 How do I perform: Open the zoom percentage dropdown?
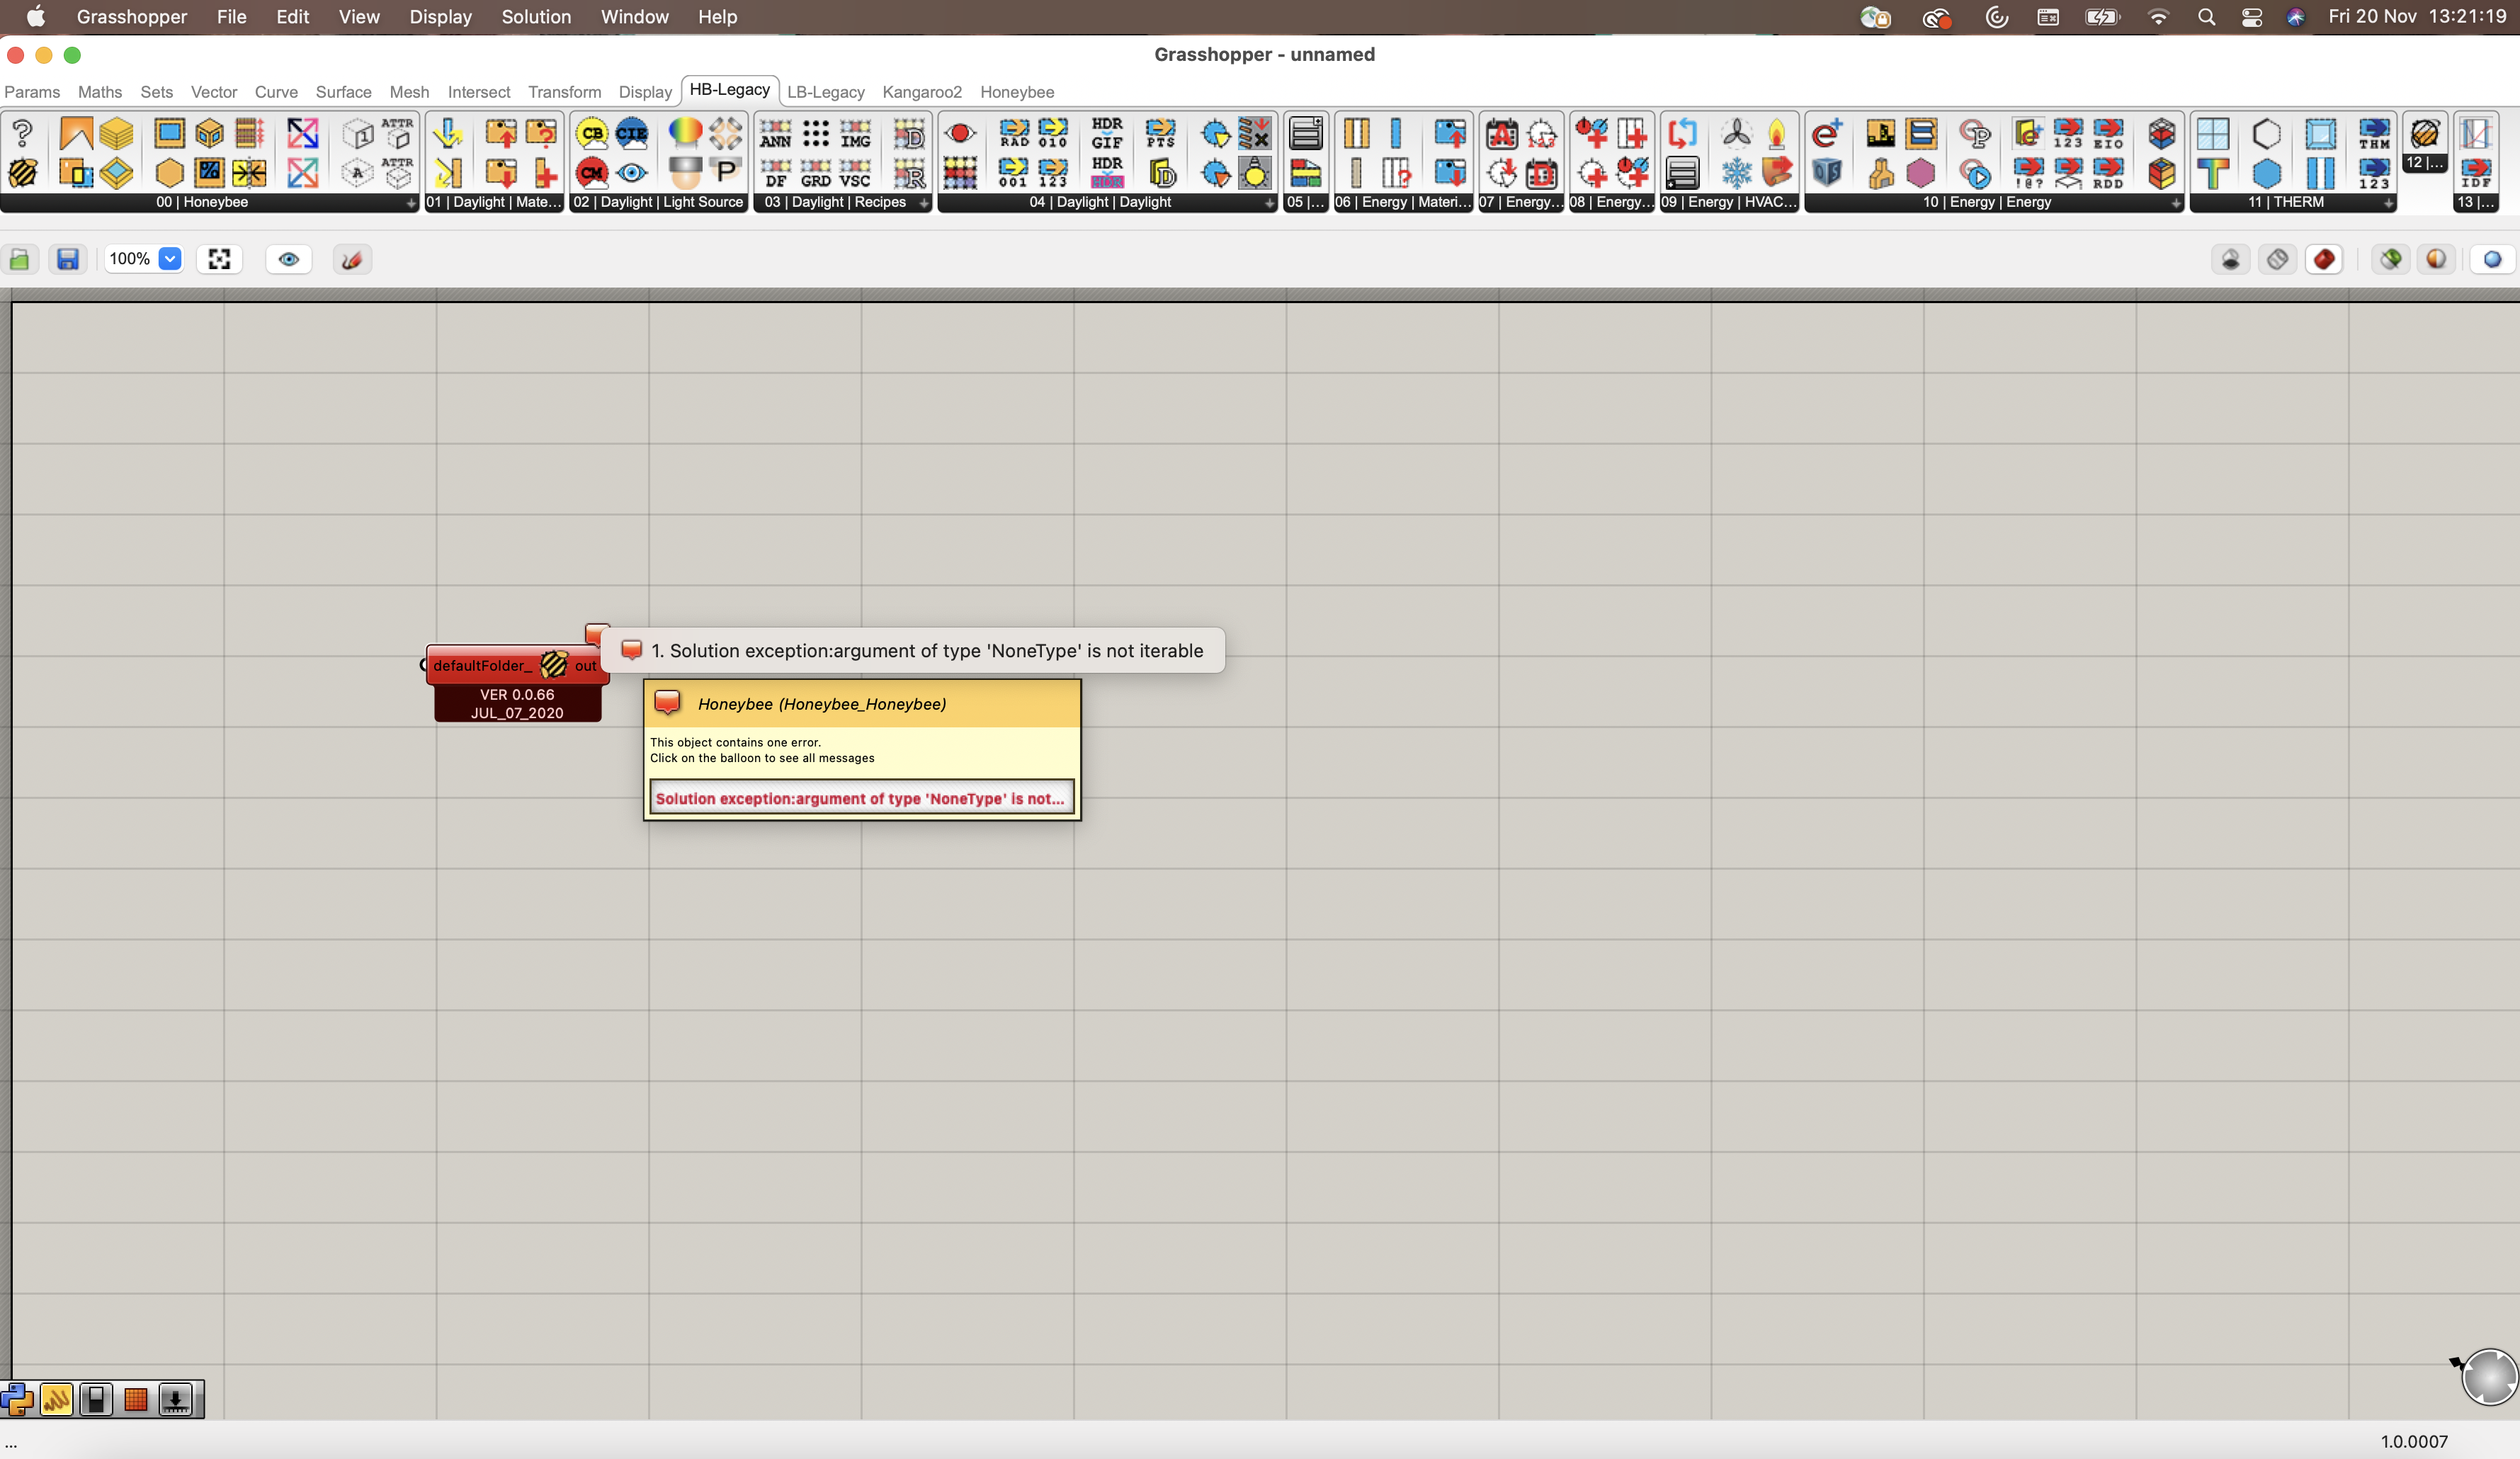tap(169, 259)
